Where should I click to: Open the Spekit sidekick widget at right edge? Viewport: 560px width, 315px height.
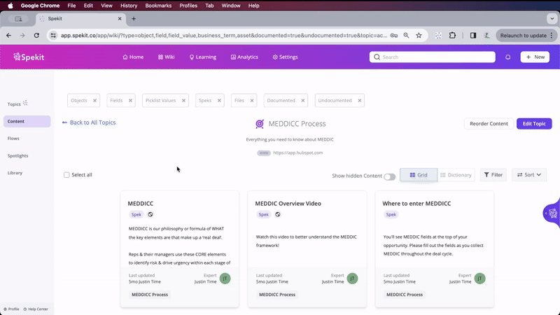pyautogui.click(x=552, y=213)
